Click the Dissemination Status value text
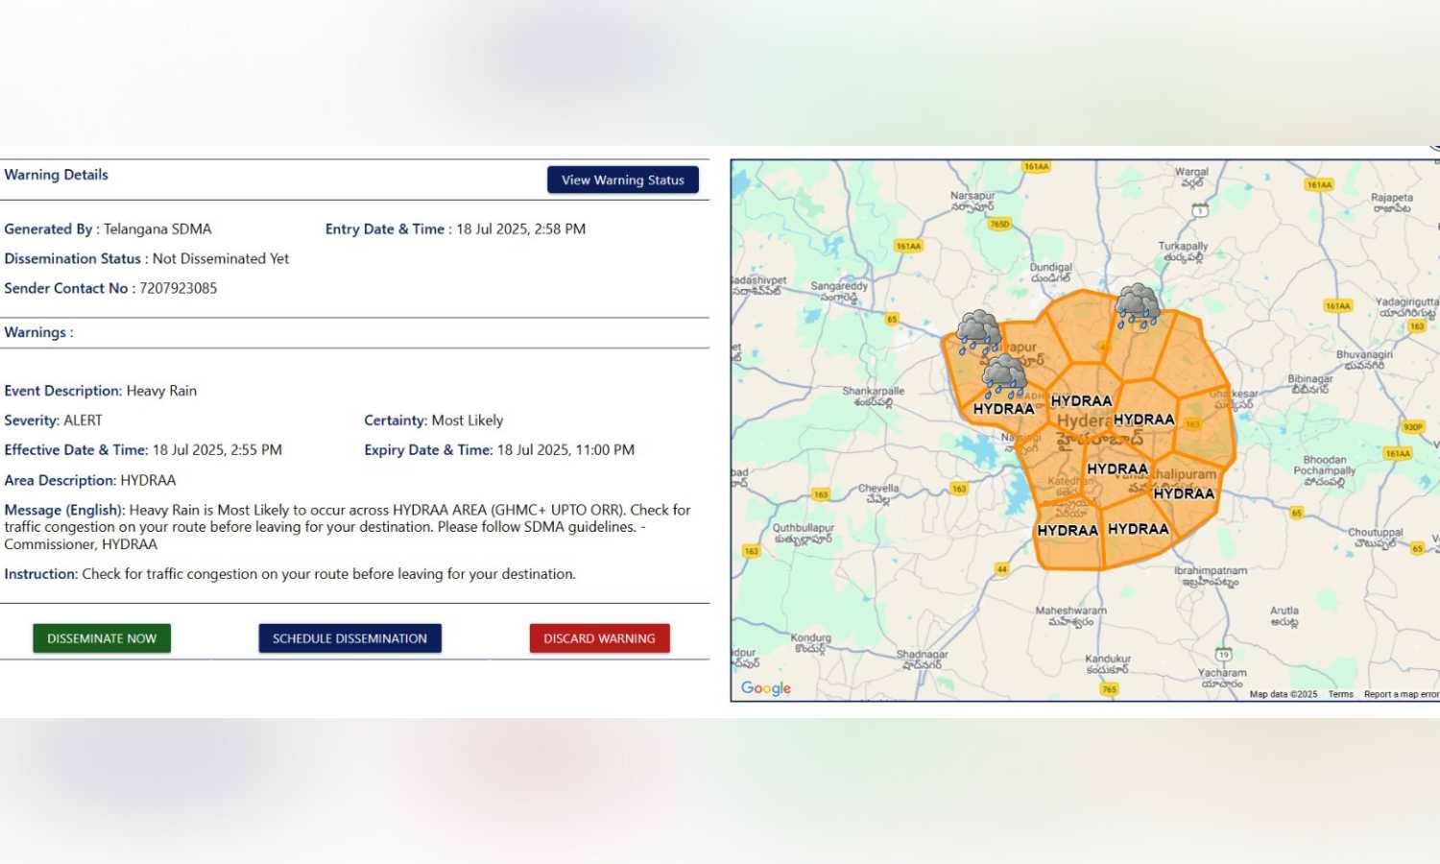This screenshot has height=864, width=1440. coord(221,258)
